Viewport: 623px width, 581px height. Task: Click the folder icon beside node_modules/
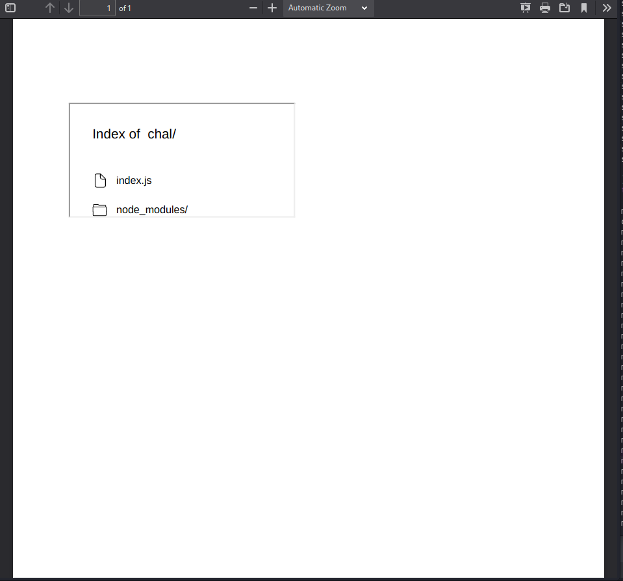100,210
